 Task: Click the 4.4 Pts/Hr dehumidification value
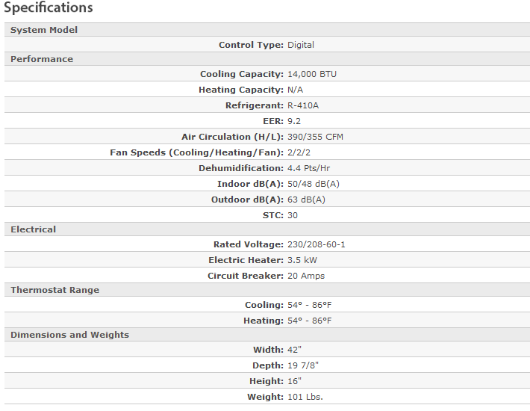point(312,168)
